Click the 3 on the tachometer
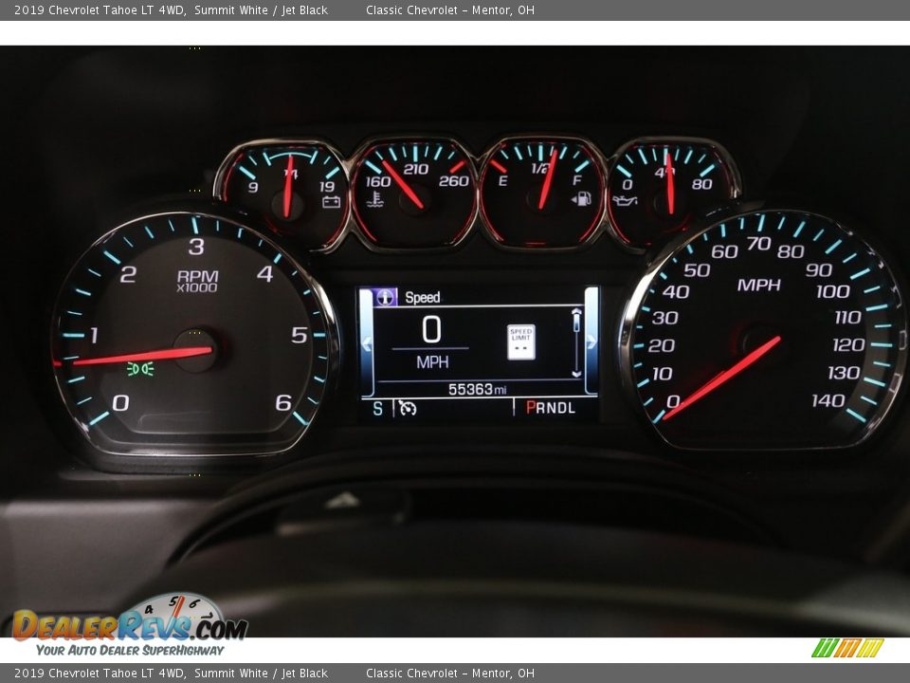Screen dimensions: 910x683 196,247
